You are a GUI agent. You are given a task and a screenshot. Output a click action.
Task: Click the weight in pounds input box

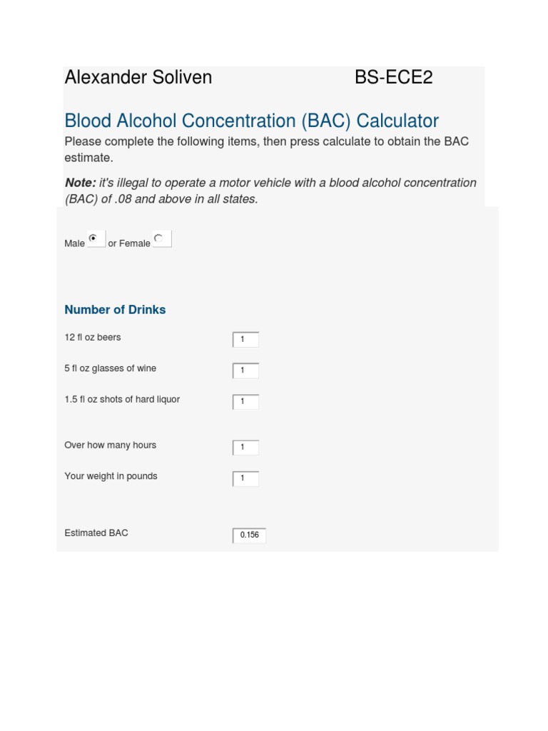pos(245,478)
